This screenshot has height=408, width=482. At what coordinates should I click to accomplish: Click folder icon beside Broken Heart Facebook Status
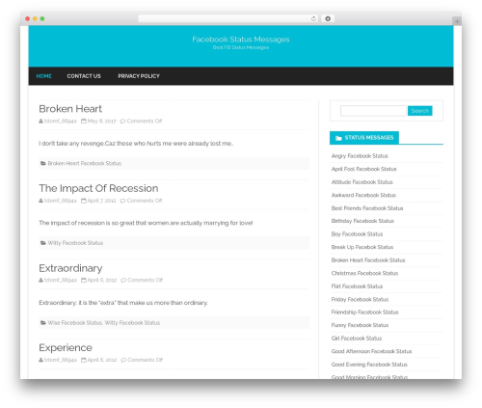coord(43,163)
